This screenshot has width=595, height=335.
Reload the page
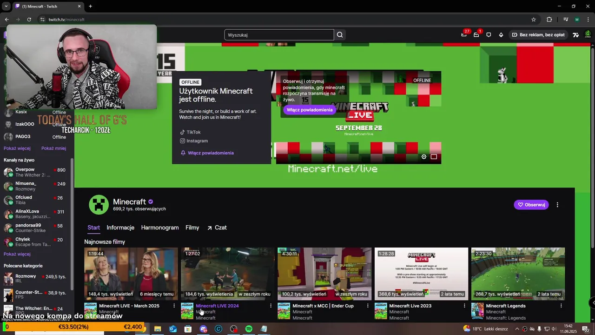29,20
